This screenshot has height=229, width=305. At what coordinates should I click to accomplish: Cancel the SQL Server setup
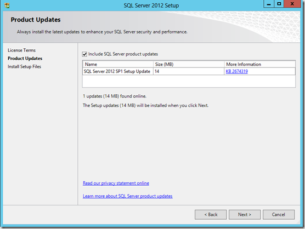pos(279,215)
